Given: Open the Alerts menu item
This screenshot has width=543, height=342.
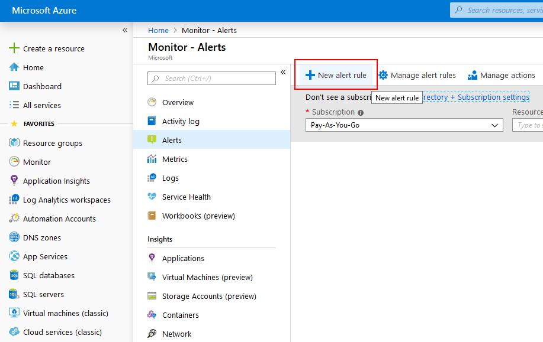Looking at the screenshot, I should coord(211,139).
